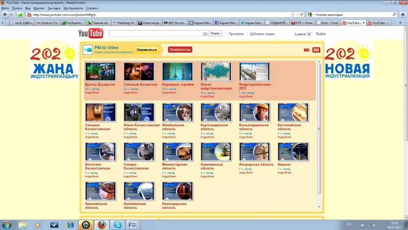Click the Firefox back arrow button
408x230 pixels.
[5, 15]
